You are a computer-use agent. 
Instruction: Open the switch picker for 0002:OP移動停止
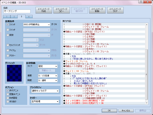coord(49,24)
